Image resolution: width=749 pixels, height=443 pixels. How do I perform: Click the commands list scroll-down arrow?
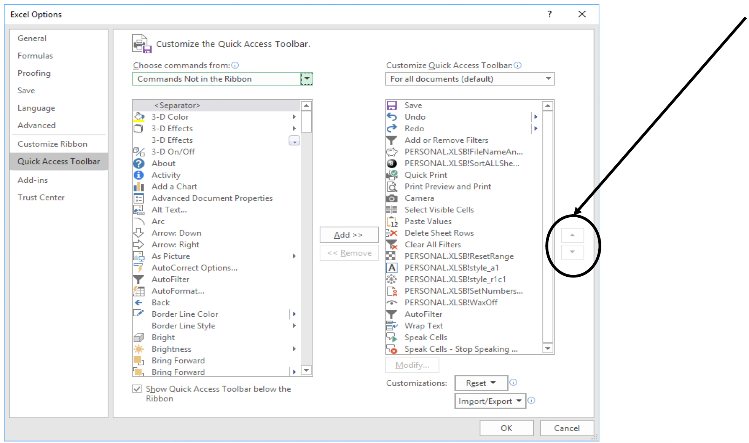(306, 370)
